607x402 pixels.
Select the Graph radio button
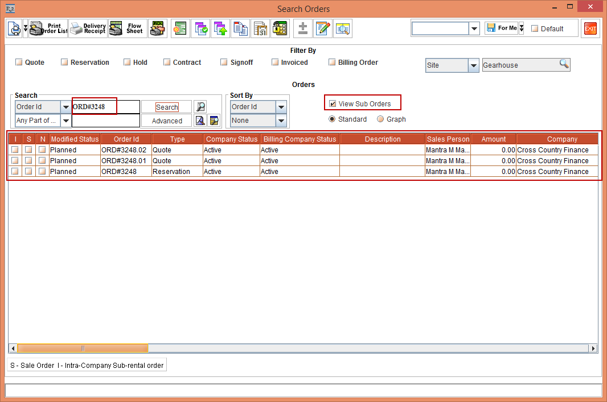point(380,119)
